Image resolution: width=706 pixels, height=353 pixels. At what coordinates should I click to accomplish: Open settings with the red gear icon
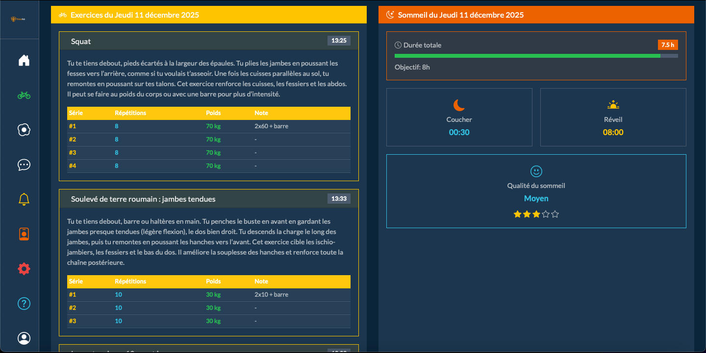pos(24,269)
